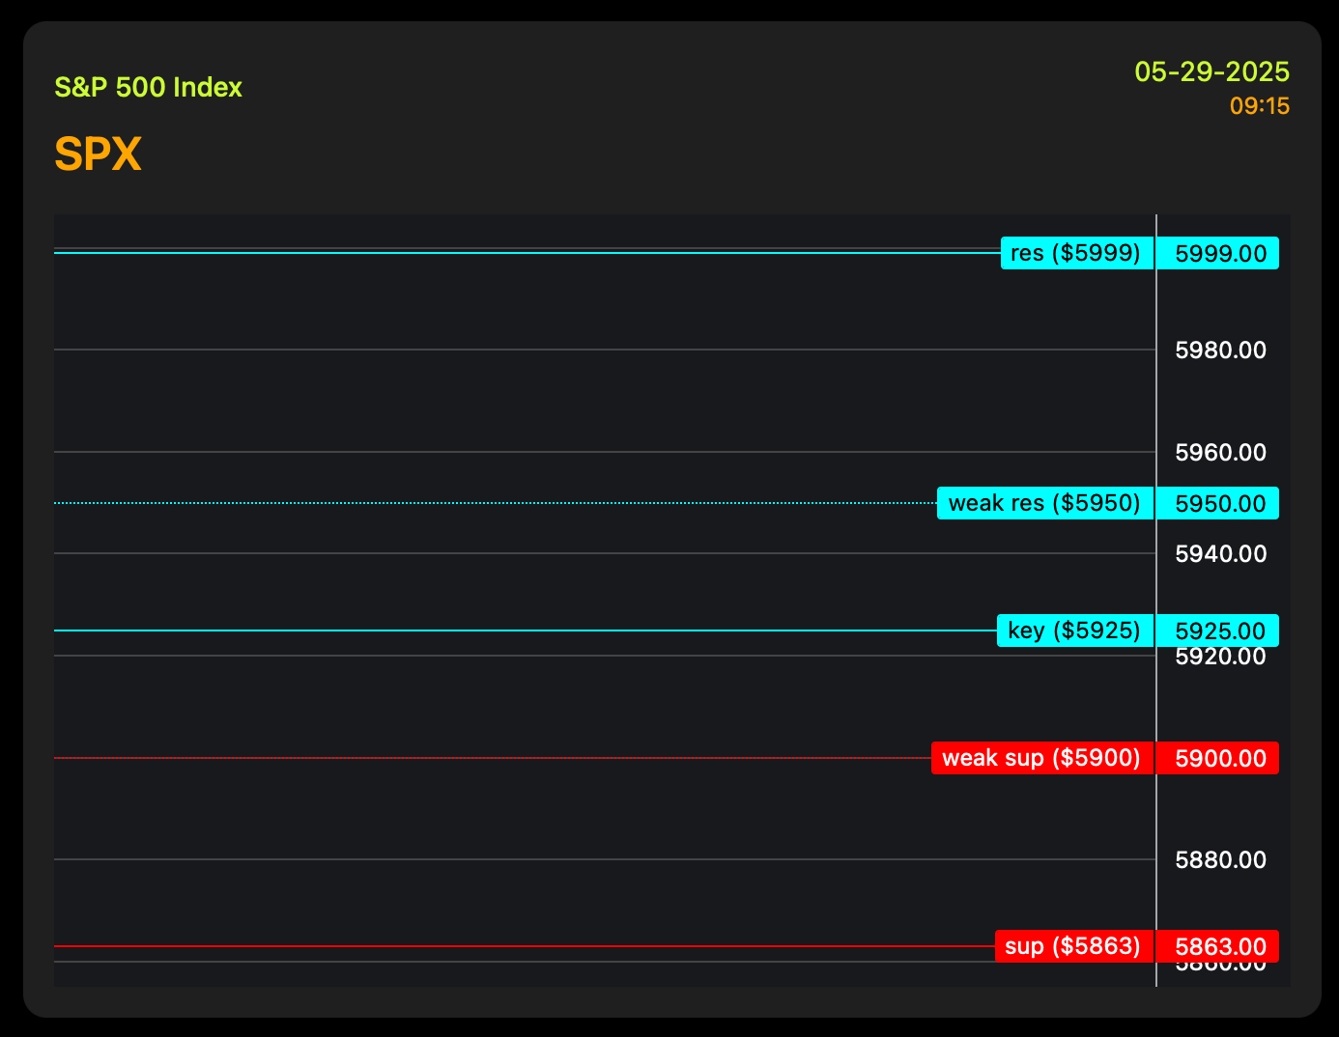Click the 5920.00 axis value
Viewport: 1339px width, 1037px height.
1220,658
